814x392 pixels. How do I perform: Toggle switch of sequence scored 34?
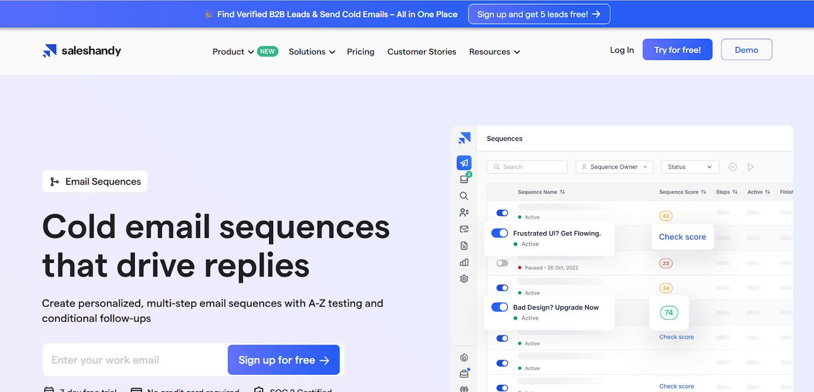[x=502, y=288]
